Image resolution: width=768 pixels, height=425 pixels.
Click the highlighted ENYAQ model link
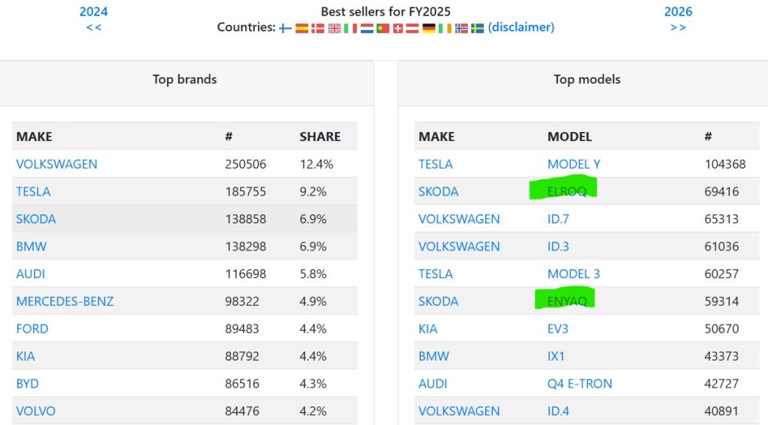pos(567,301)
